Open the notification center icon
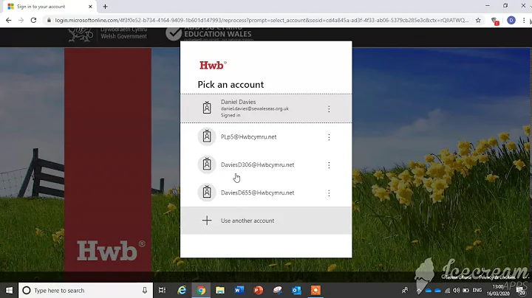This screenshot has height=298, width=532. pyautogui.click(x=521, y=290)
